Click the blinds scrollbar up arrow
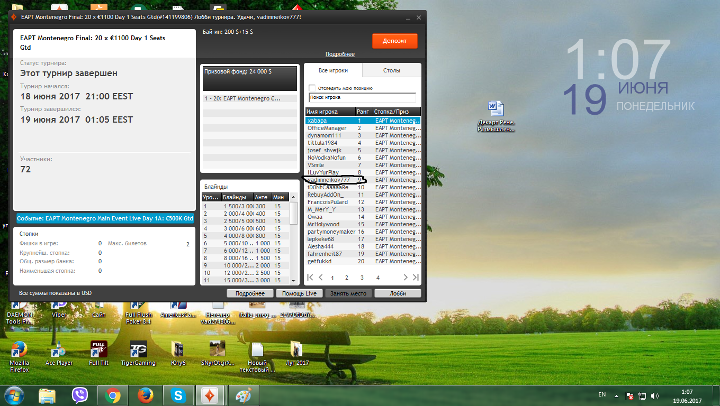 coord(293,198)
